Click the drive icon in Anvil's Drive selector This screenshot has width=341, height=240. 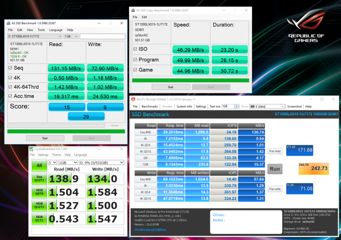(252, 107)
